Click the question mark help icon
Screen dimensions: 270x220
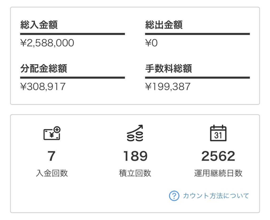tap(174, 196)
